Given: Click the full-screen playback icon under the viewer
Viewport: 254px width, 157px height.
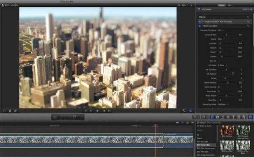Looking at the screenshot, I should pos(184,111).
